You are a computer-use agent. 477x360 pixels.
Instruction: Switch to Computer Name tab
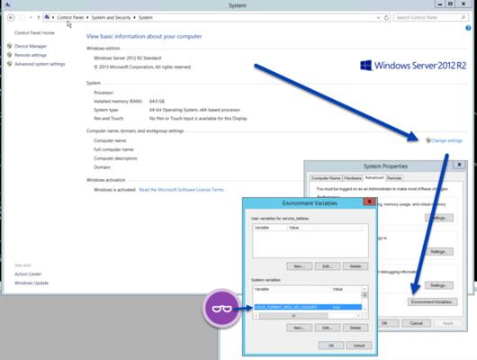[326, 178]
